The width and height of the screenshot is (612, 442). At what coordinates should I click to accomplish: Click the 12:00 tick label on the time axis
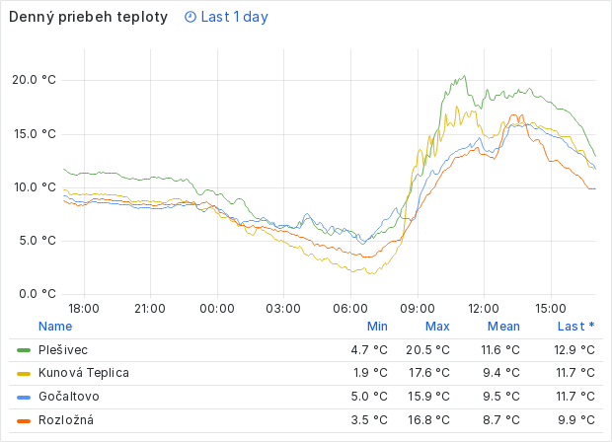click(x=484, y=309)
